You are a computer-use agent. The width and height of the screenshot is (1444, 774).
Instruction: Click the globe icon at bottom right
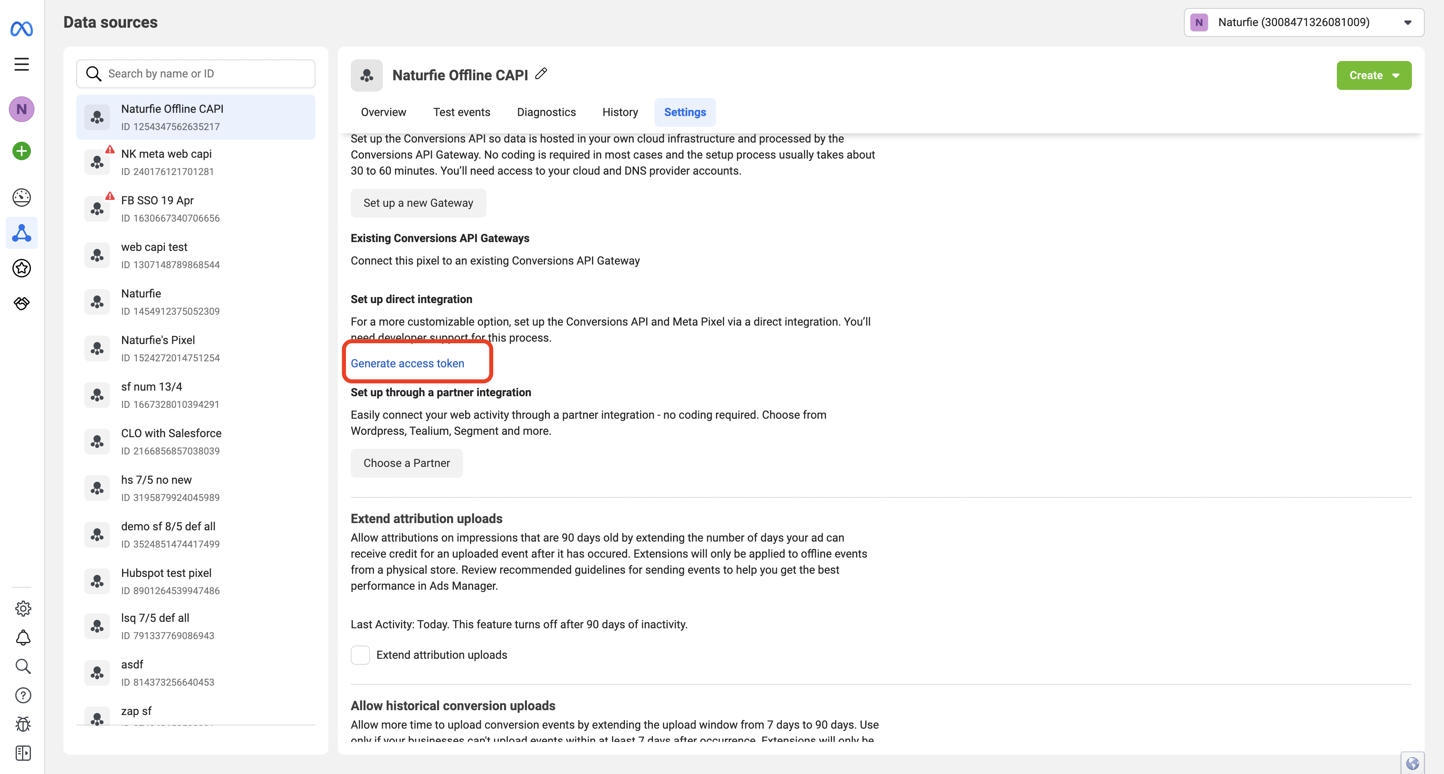click(1412, 763)
